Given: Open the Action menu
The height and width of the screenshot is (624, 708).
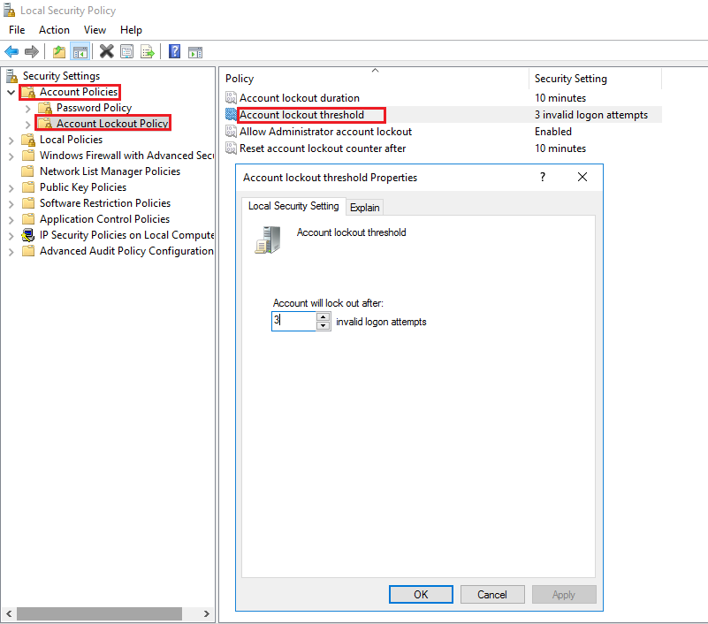Looking at the screenshot, I should click(54, 30).
